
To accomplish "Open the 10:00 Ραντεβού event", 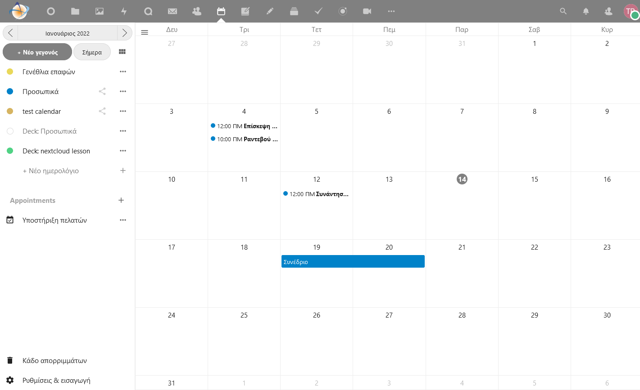I will pyautogui.click(x=244, y=139).
